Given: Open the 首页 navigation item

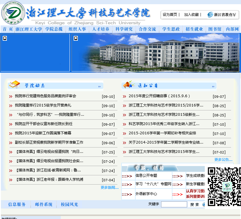Looking at the screenshot, I should (x=8, y=29).
